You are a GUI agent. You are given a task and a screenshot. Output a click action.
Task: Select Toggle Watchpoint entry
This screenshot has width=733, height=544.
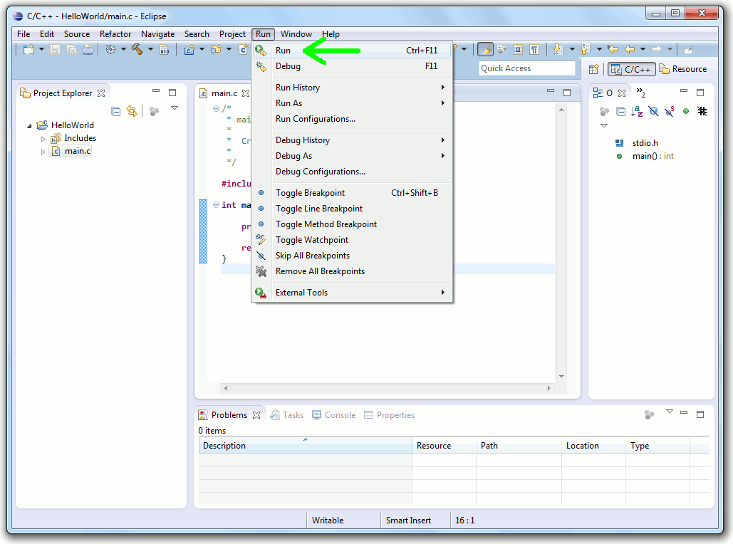(x=352, y=240)
